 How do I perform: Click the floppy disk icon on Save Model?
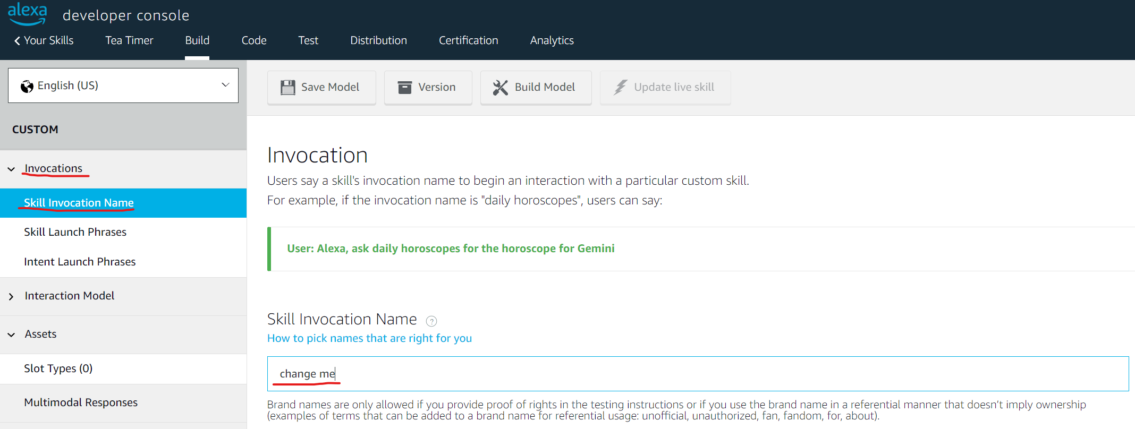(x=287, y=87)
